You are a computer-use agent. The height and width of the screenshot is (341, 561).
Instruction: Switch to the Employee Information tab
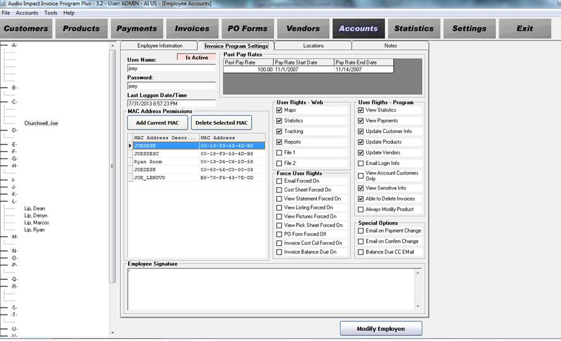[160, 46]
